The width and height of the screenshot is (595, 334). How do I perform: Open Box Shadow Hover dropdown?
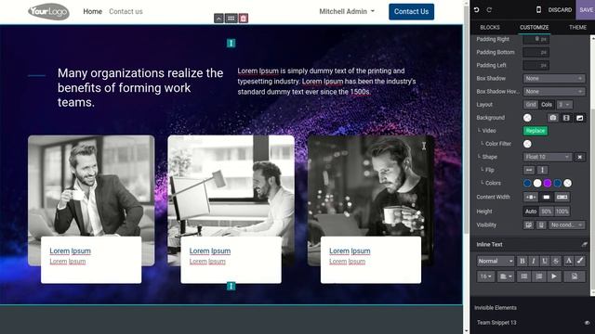[554, 92]
